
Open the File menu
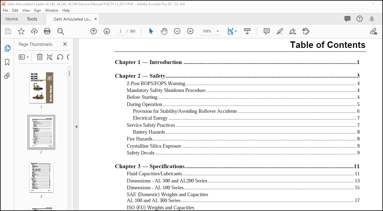(x=5, y=10)
